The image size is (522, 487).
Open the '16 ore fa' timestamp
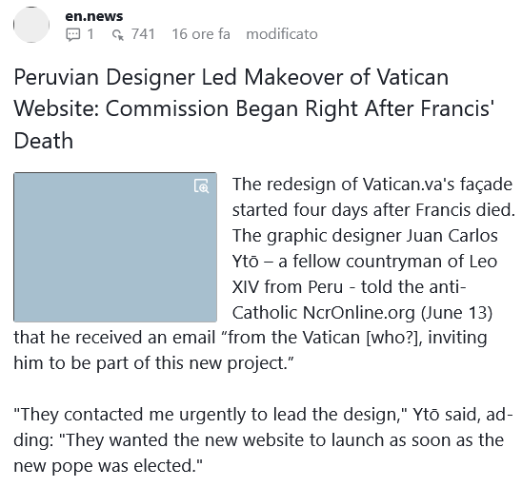(x=201, y=34)
